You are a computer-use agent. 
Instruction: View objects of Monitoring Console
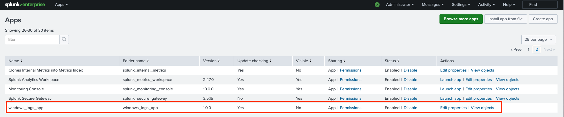pos(507,89)
